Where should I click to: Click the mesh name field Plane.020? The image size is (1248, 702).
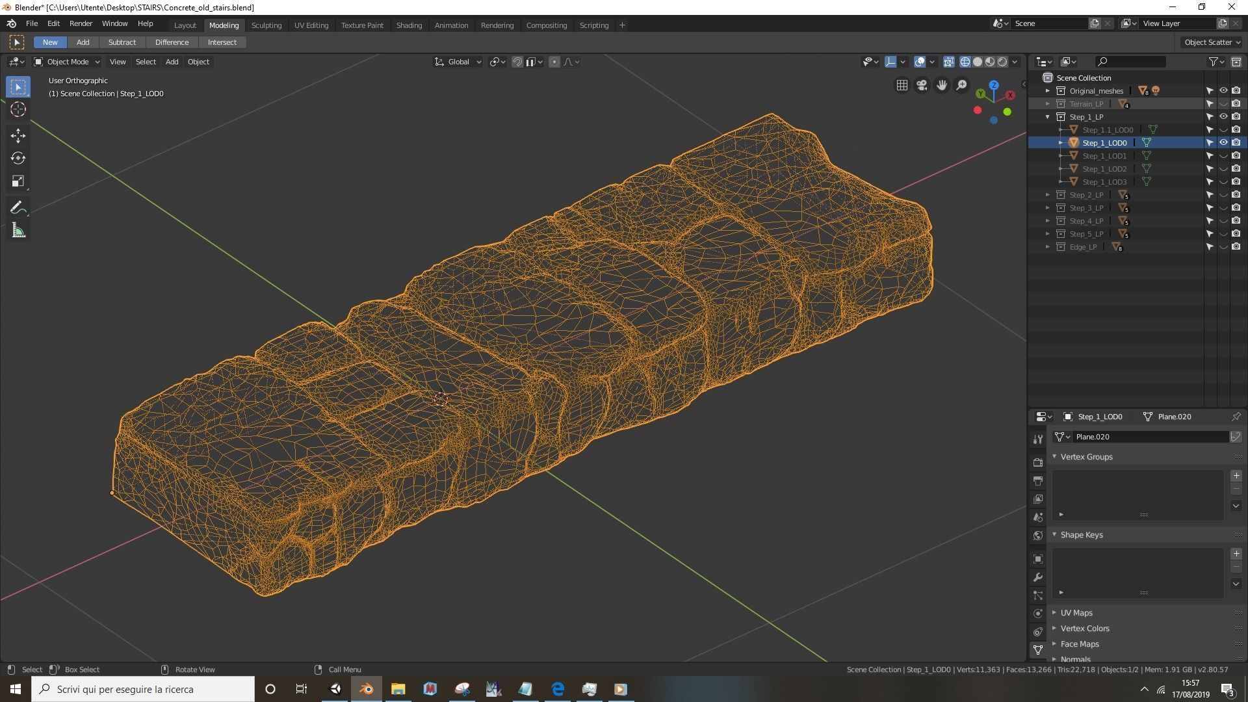coord(1149,437)
